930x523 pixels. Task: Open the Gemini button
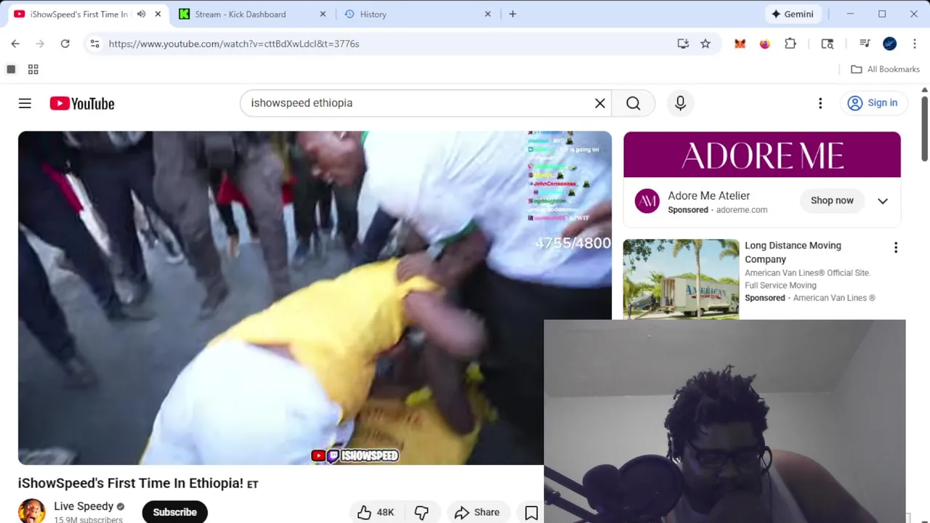[793, 14]
